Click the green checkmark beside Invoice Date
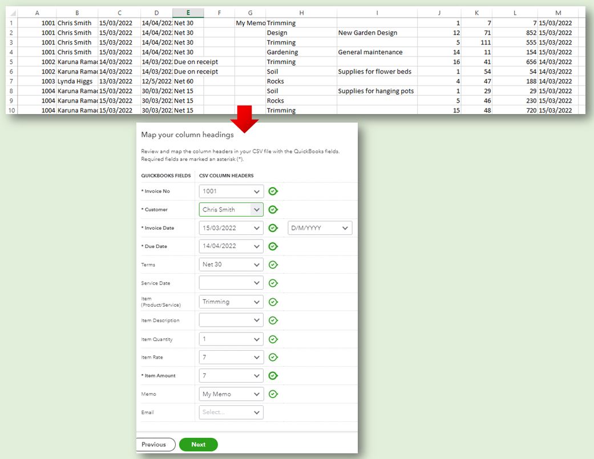Image resolution: width=594 pixels, height=459 pixels. pos(273,228)
